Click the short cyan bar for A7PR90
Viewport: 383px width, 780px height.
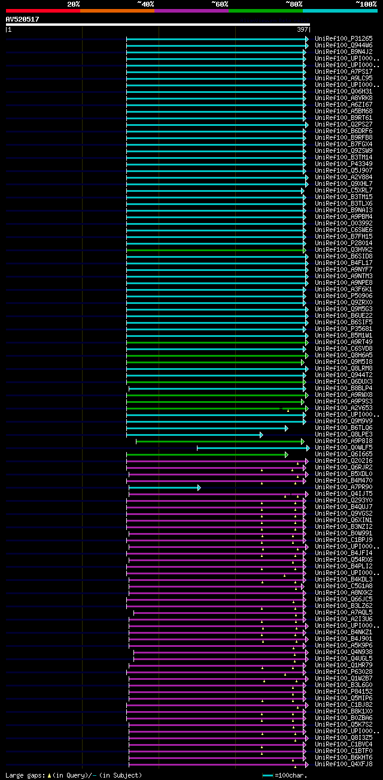pos(164,487)
